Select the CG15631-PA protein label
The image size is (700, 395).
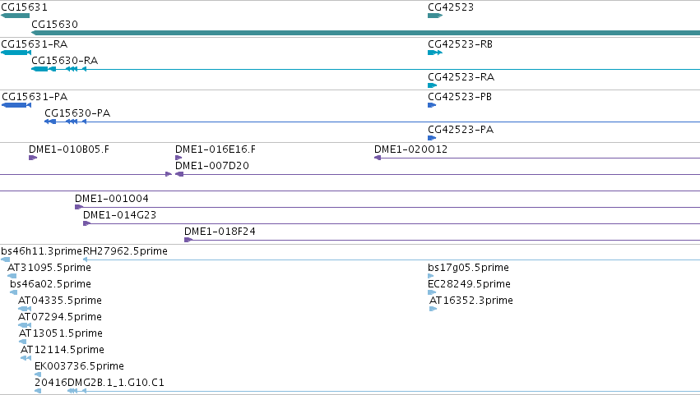pyautogui.click(x=35, y=97)
